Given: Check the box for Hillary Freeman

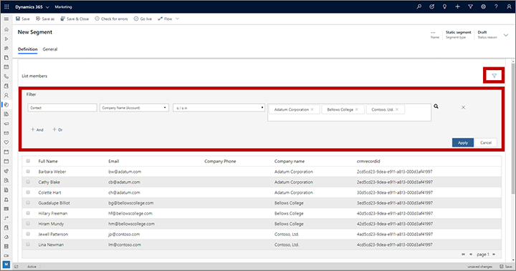Looking at the screenshot, I should pos(28,213).
